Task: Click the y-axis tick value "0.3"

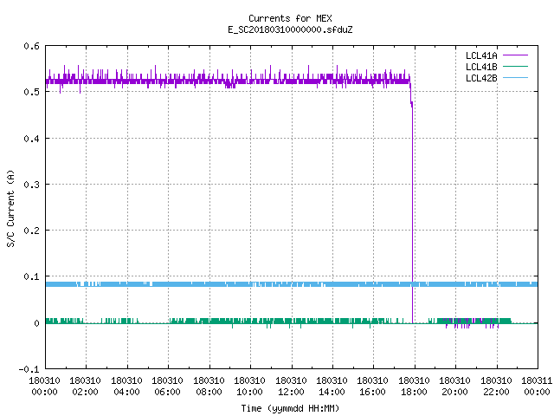Action: tap(31, 185)
